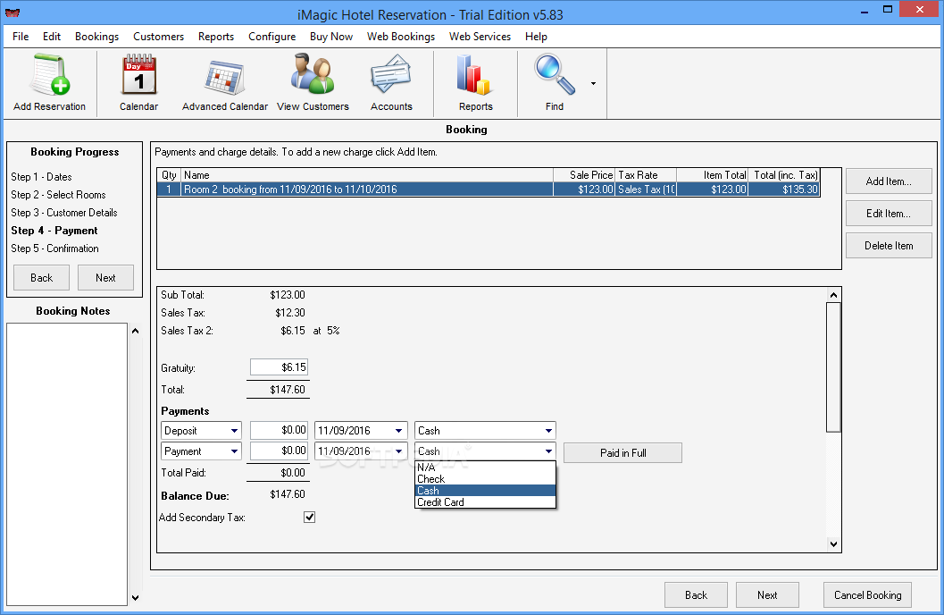The image size is (944, 615).
Task: Click the Edit Item... button
Action: 889,214
